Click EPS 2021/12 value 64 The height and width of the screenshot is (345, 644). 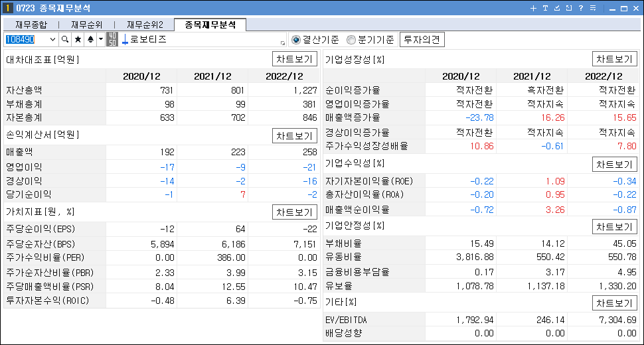tap(241, 229)
